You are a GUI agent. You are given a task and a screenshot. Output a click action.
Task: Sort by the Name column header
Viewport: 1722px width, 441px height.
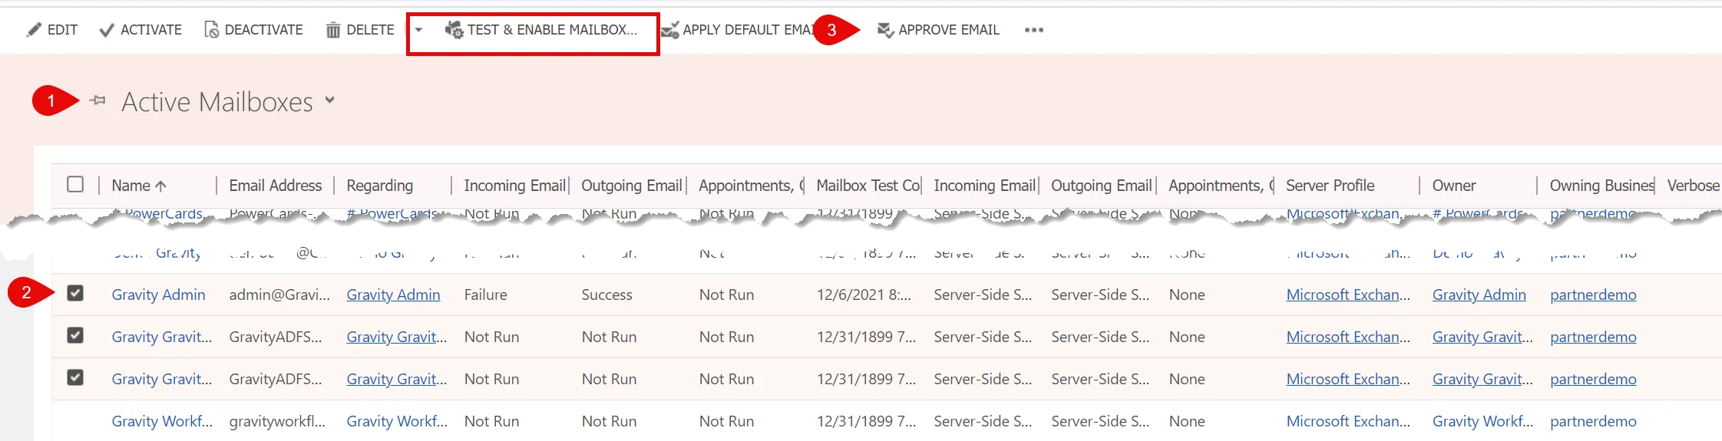[x=131, y=186]
